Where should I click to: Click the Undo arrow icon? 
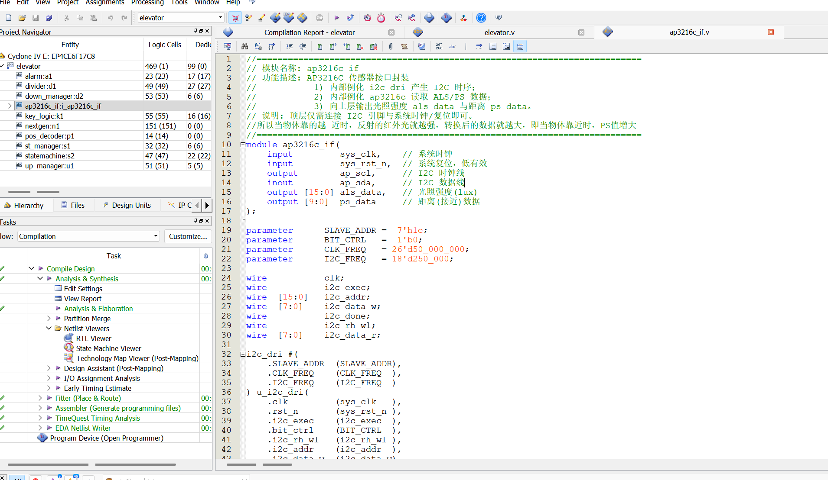[x=111, y=18]
